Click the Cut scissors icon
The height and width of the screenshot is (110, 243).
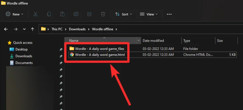(x=36, y=14)
